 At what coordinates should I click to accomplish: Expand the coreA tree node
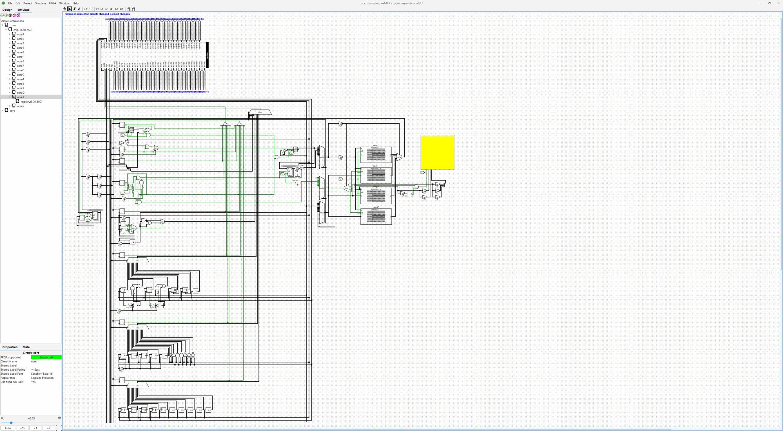point(10,34)
